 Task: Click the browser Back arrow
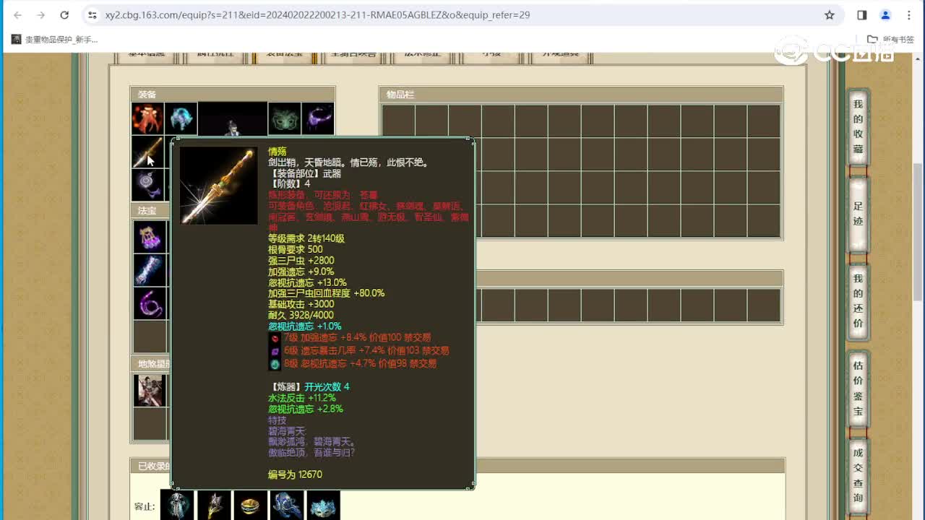pyautogui.click(x=18, y=14)
